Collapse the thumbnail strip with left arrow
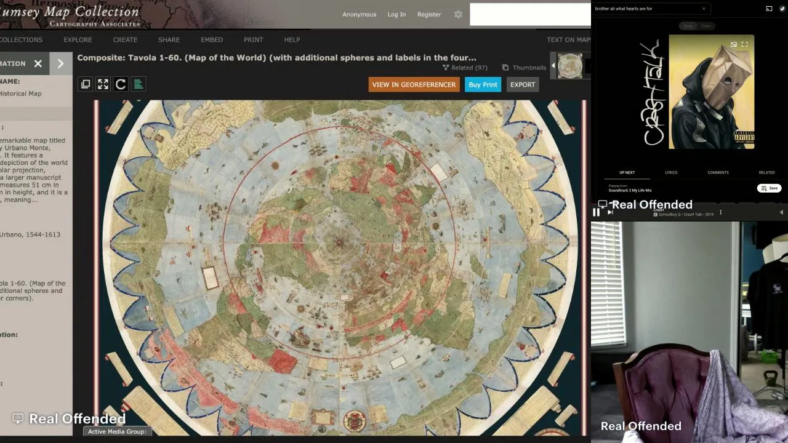Screen dimensions: 788x443 pyautogui.click(x=553, y=66)
